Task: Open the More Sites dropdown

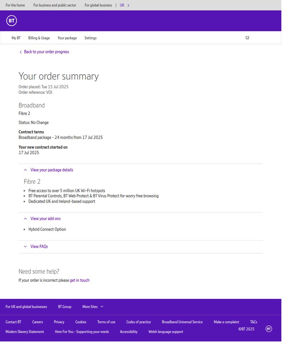Action: click(x=93, y=307)
